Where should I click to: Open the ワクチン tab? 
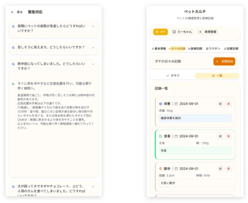coord(213,49)
